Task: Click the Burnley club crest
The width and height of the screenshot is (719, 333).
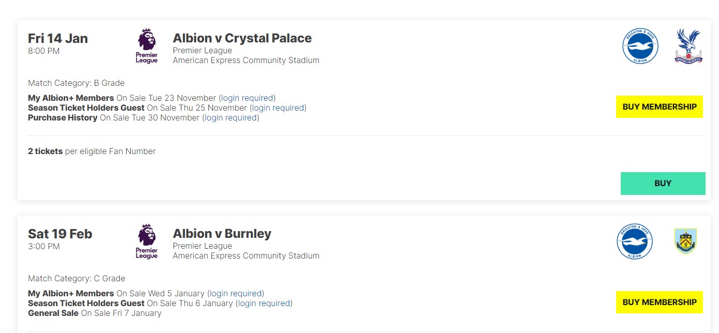Action: pos(686,241)
